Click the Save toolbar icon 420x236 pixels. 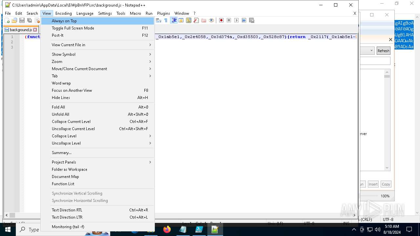click(x=22, y=20)
